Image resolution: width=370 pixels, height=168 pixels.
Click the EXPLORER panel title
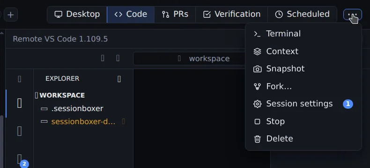click(62, 79)
